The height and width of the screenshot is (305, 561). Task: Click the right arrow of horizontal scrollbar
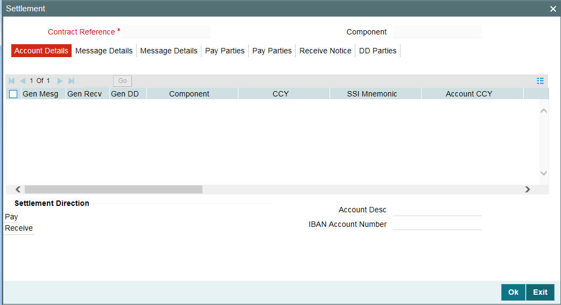pyautogui.click(x=528, y=189)
